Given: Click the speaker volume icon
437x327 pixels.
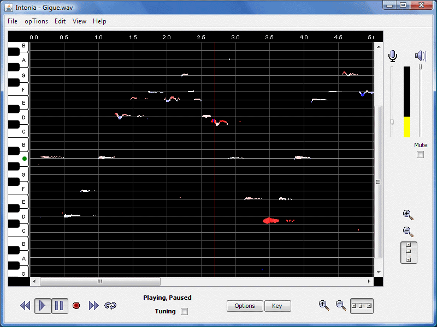Looking at the screenshot, I should [x=420, y=56].
